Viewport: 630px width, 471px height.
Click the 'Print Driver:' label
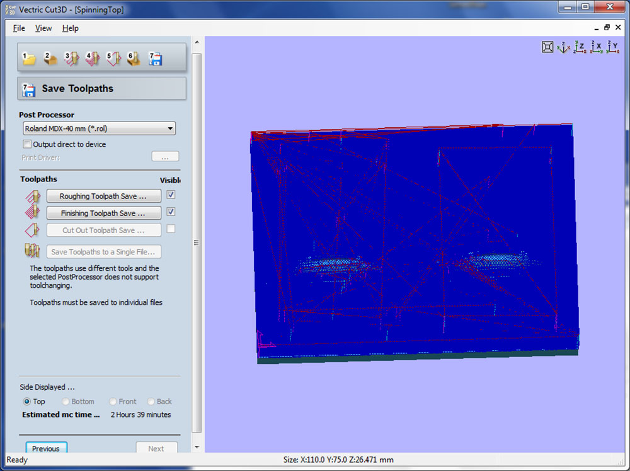coord(40,157)
